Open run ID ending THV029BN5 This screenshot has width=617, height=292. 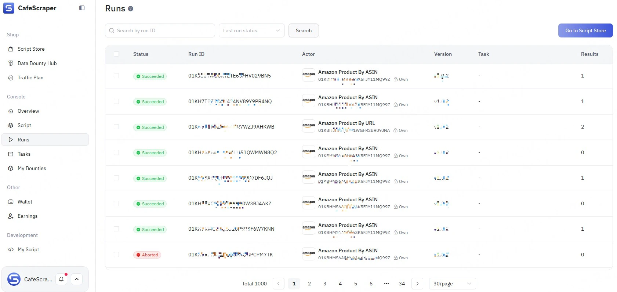click(229, 76)
